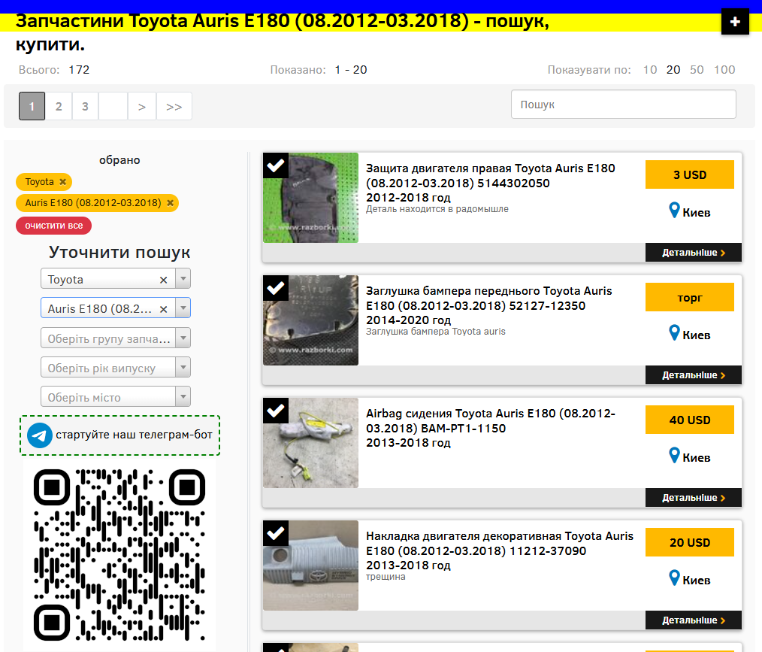Go to page 2
Viewport: 762px width, 652px height.
59,106
